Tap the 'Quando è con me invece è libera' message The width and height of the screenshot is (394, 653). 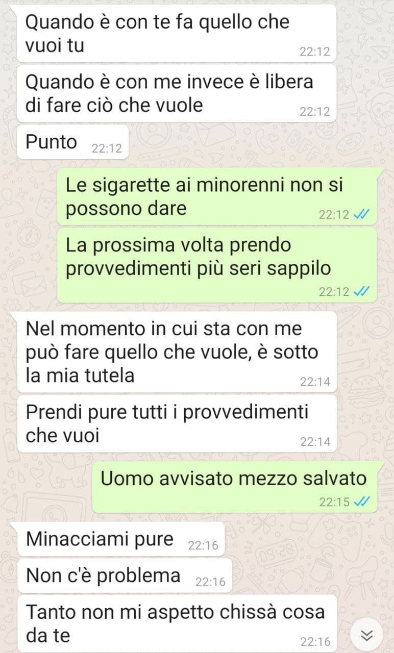(177, 93)
